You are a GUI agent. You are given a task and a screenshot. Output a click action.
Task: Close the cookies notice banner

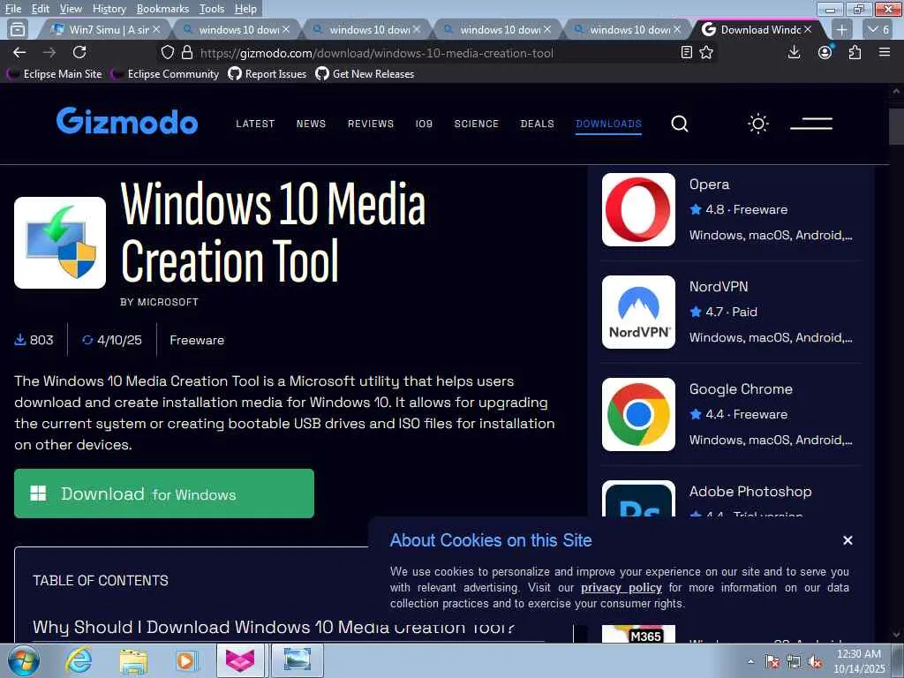click(847, 540)
